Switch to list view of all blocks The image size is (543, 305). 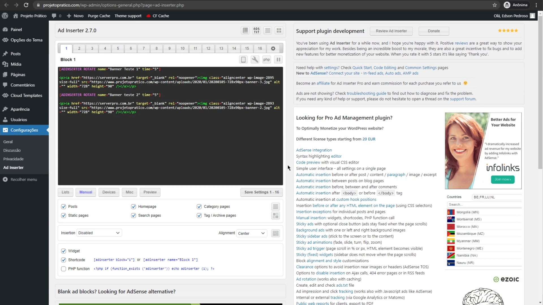[268, 30]
